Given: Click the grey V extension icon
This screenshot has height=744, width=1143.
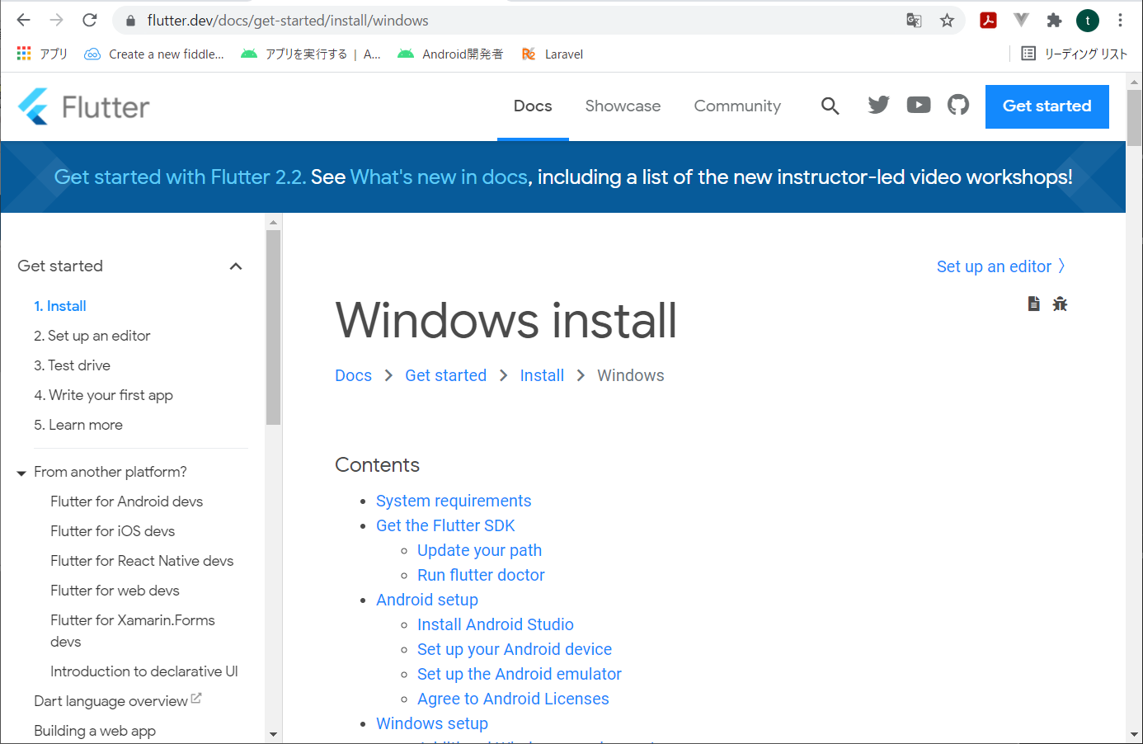Looking at the screenshot, I should click(1021, 21).
